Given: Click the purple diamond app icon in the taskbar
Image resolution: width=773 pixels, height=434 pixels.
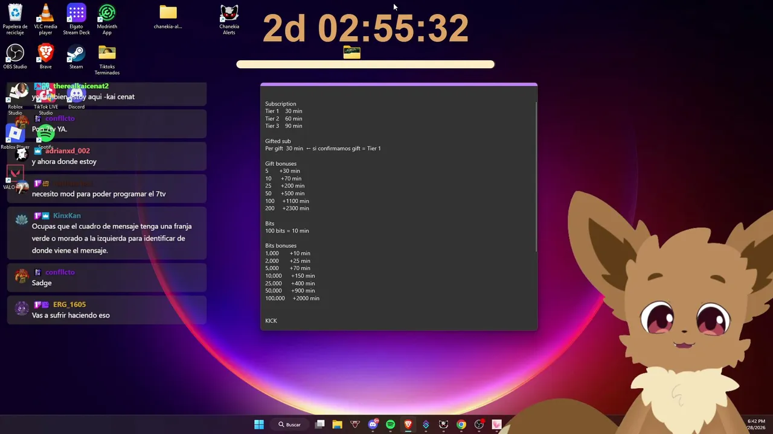Looking at the screenshot, I should click(426, 424).
